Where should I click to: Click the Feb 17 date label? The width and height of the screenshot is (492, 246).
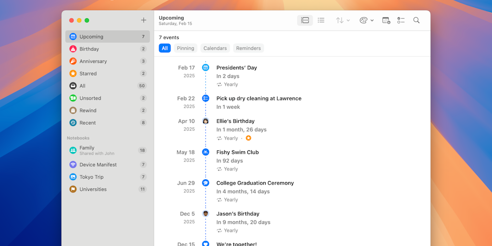(186, 68)
